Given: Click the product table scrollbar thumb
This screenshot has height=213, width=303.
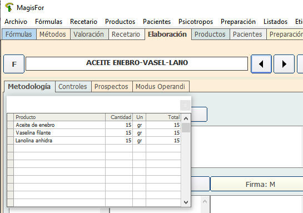Looking at the screenshot, I should coord(186,128).
